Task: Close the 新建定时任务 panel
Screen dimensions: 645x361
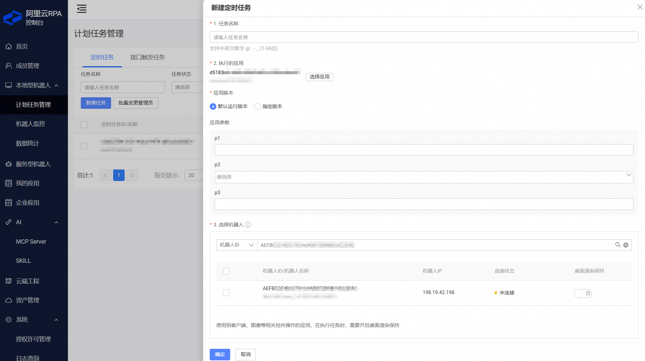Action: [640, 7]
